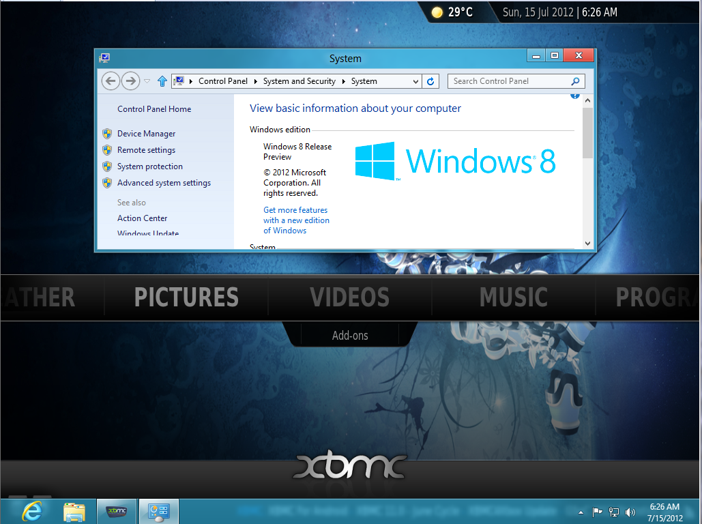Image resolution: width=702 pixels, height=524 pixels.
Task: Expand arrow before Control Panel breadcrumb
Action: coord(191,81)
